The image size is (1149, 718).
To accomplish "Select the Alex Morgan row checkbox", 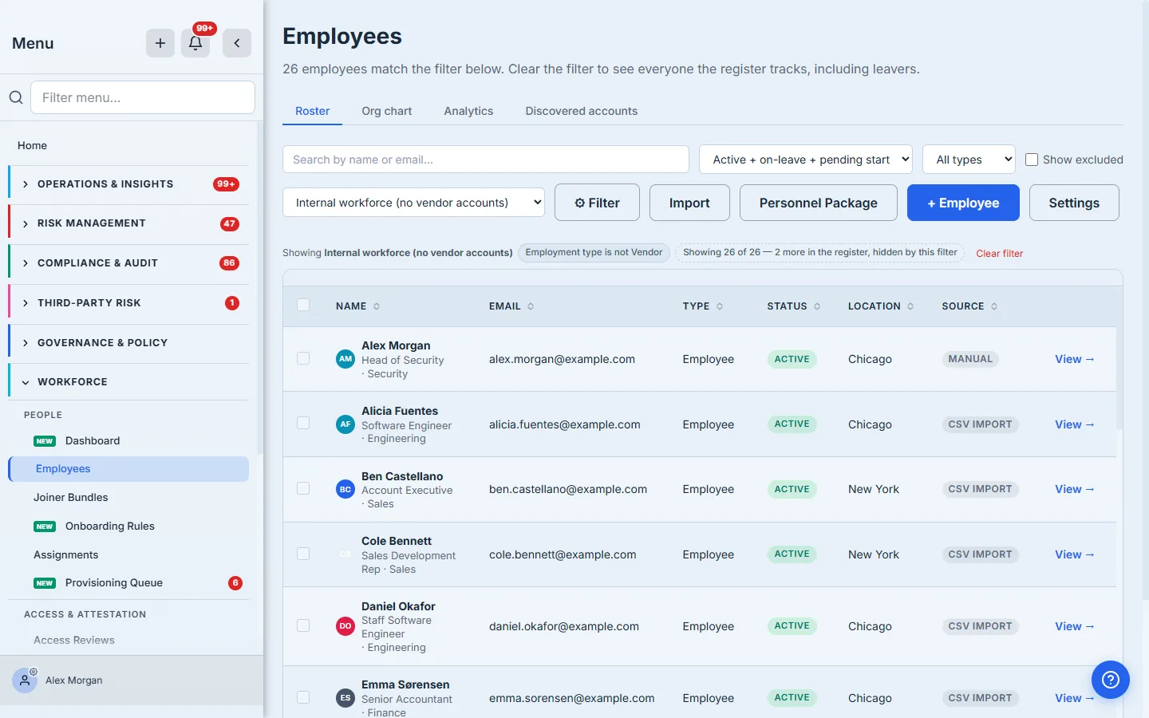I will 303,359.
